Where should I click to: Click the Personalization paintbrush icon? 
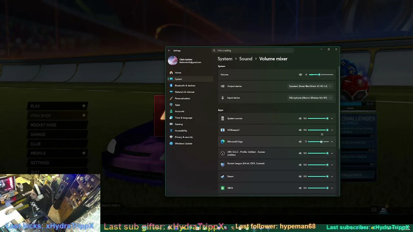171,99
